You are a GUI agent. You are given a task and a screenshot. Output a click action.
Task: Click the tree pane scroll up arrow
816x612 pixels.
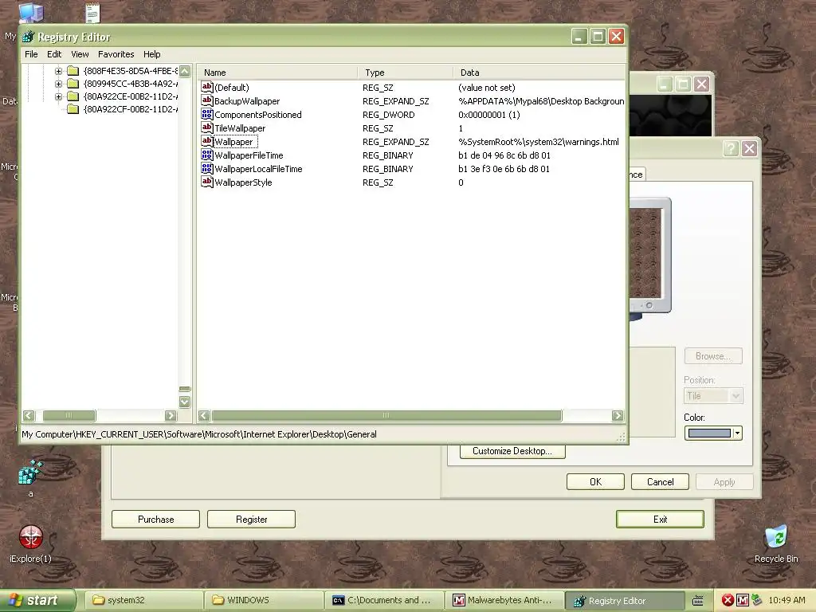coord(185,71)
